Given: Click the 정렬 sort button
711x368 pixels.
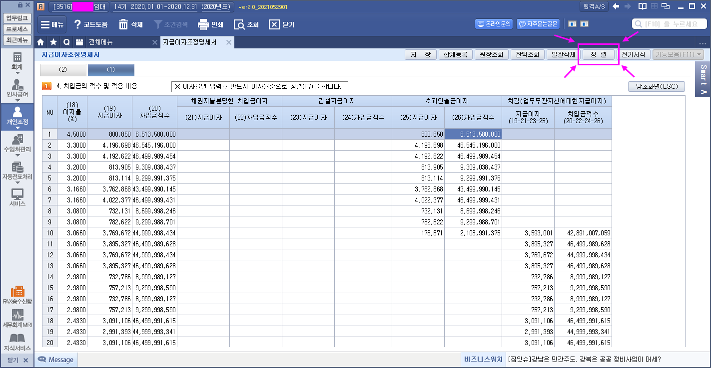Looking at the screenshot, I should (598, 55).
